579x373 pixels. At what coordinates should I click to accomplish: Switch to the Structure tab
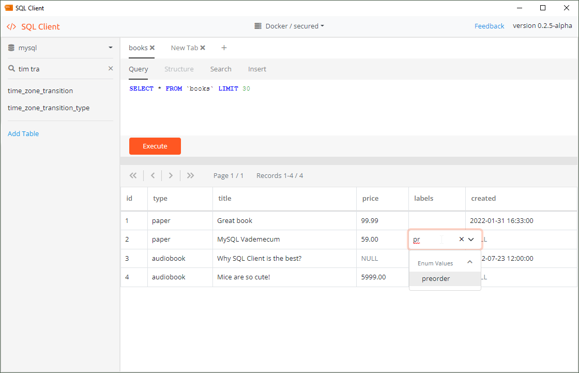coord(179,69)
